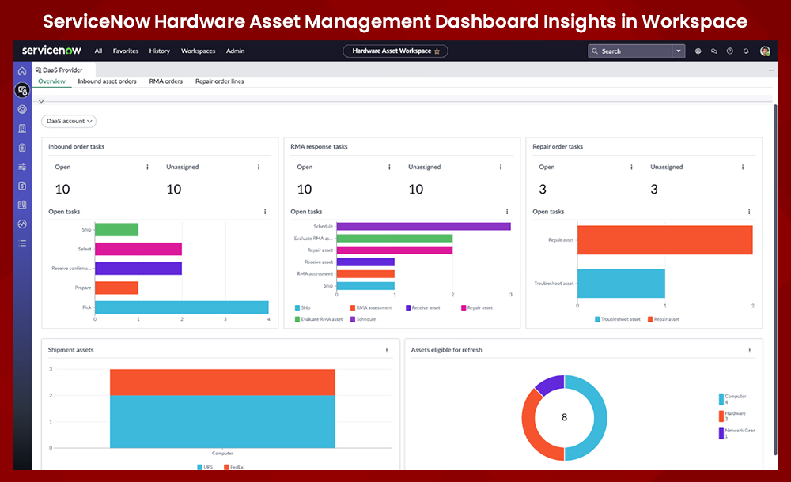Image resolution: width=791 pixels, height=482 pixels.
Task: Click the Inbound asset orders tab link
Action: pyautogui.click(x=107, y=81)
